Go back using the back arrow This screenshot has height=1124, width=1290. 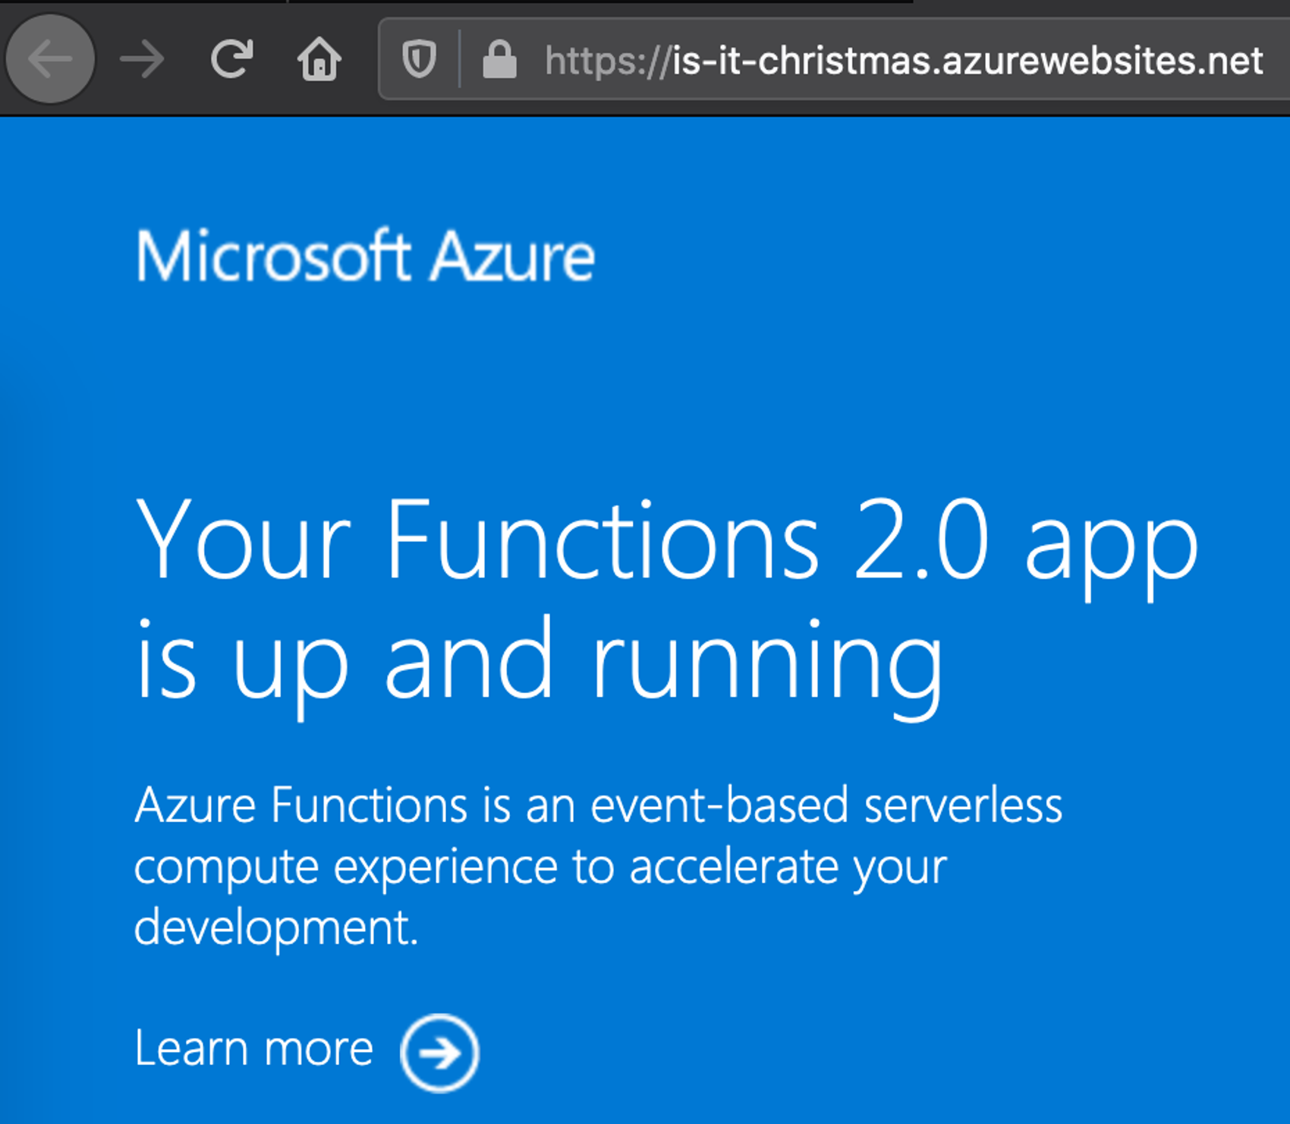pos(50,59)
